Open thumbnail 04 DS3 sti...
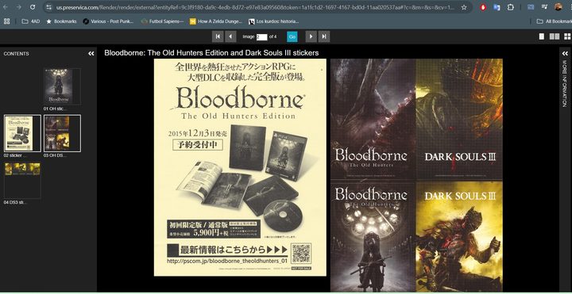 click(22, 180)
